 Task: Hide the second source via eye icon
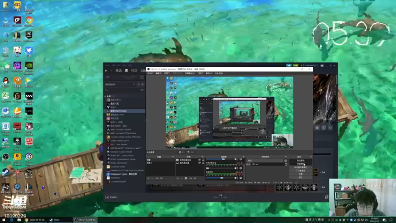(199, 163)
